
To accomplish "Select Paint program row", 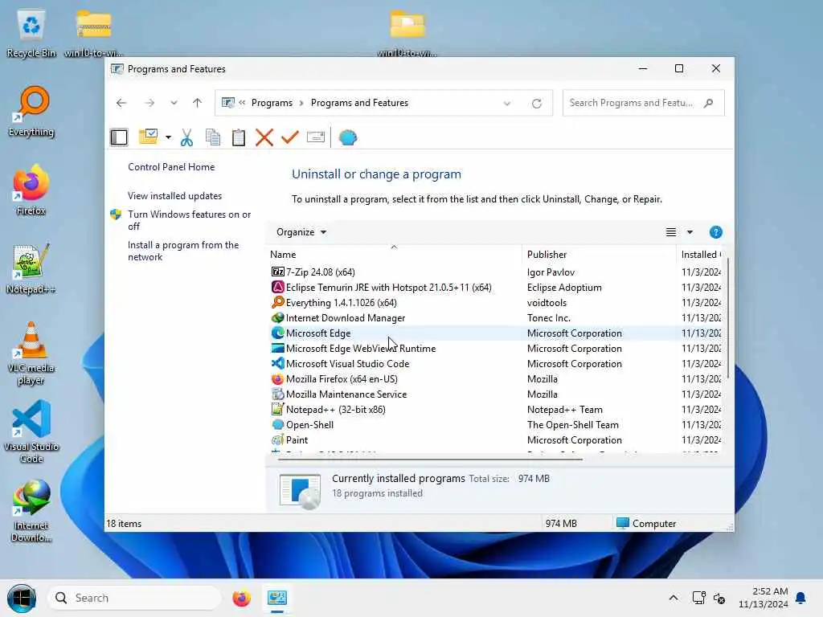I will [x=493, y=439].
